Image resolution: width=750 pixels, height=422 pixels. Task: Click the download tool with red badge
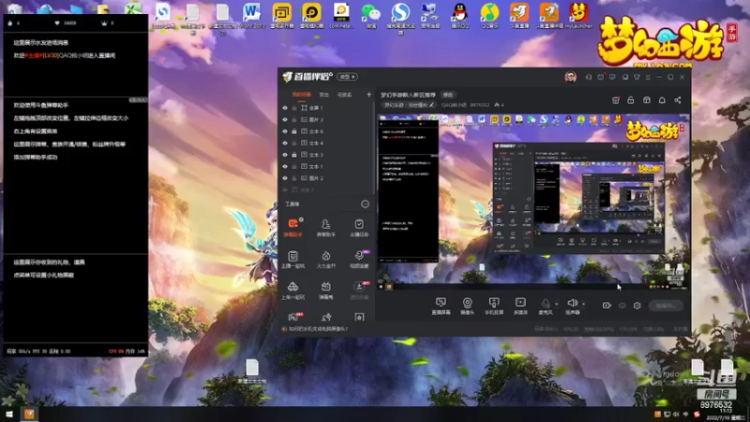[x=359, y=290]
